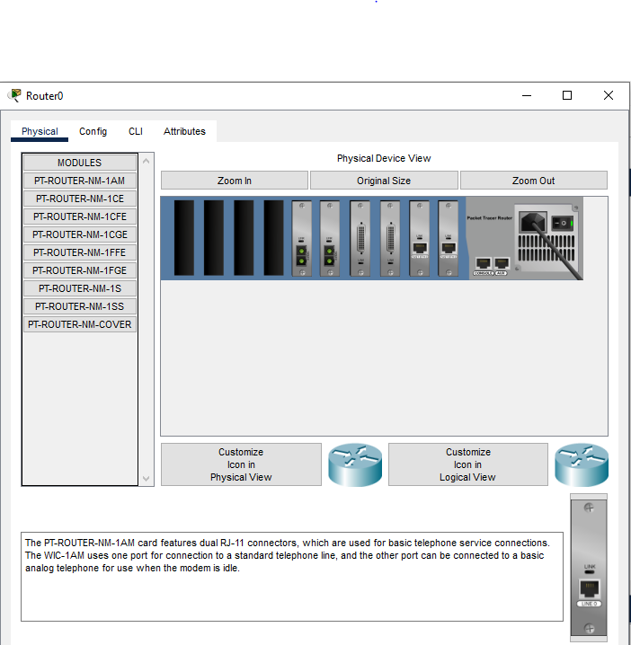The height and width of the screenshot is (645, 631).
Task: Click the first serial module in the chassis
Action: [360, 238]
